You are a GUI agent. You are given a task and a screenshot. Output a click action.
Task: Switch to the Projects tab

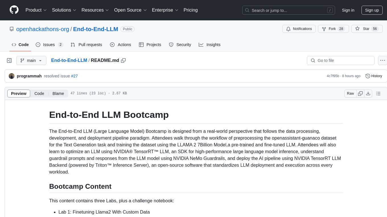coord(150,45)
